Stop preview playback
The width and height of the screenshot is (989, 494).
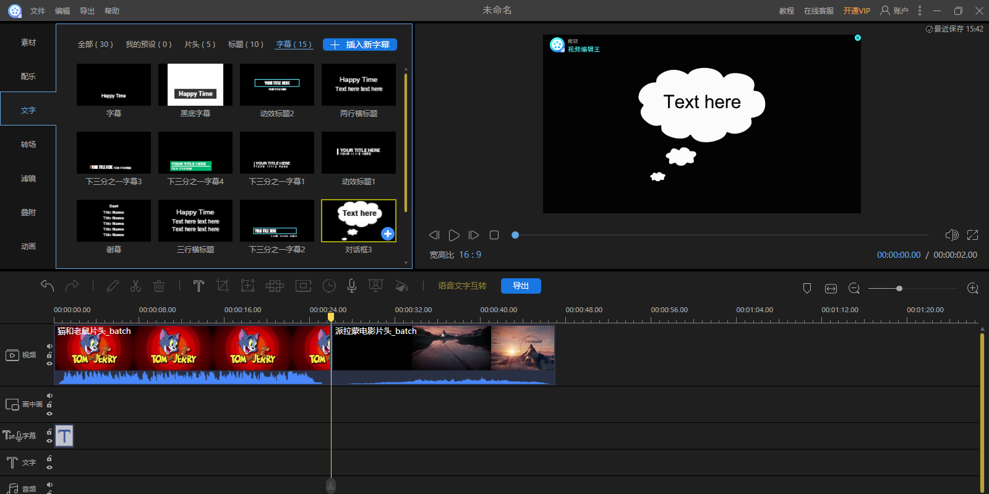point(494,235)
